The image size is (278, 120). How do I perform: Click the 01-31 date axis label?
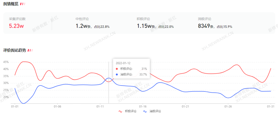click(270, 107)
